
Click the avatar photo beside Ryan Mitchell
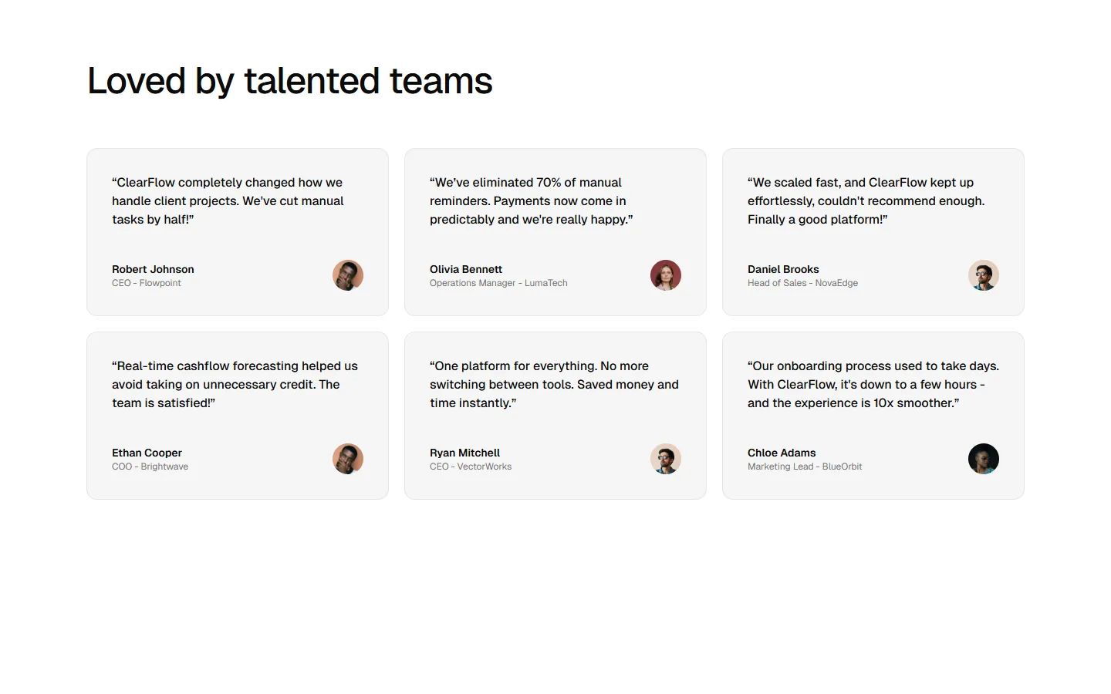tap(666, 459)
